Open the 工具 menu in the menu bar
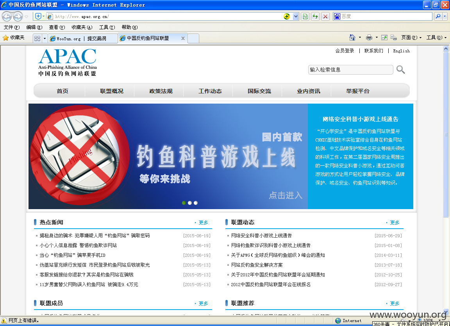 [x=107, y=27]
